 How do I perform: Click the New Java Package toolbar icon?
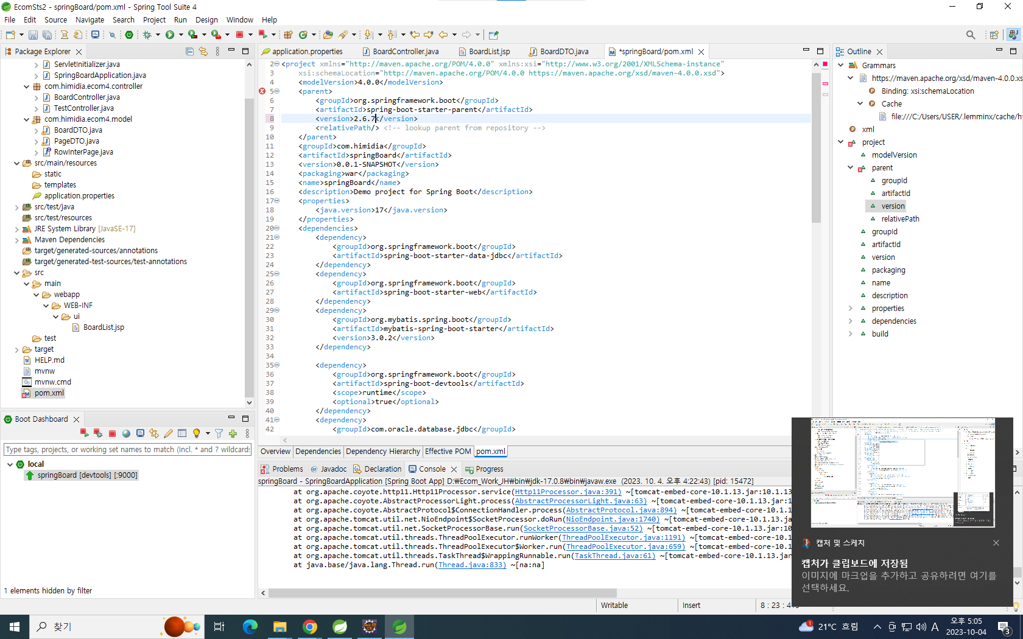pyautogui.click(x=289, y=35)
